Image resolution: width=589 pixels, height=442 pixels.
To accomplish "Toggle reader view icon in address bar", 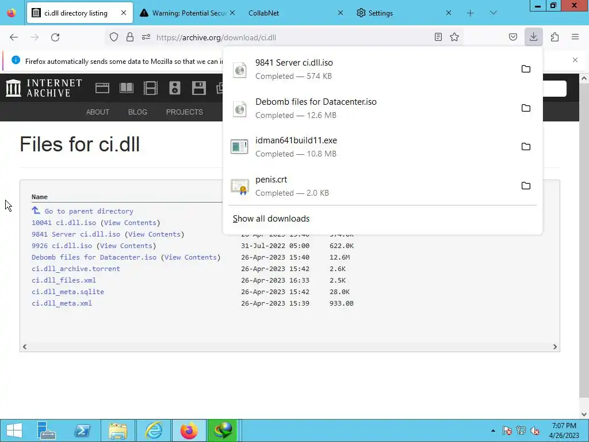I will (x=438, y=37).
